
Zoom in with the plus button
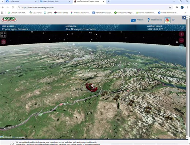click(181, 34)
